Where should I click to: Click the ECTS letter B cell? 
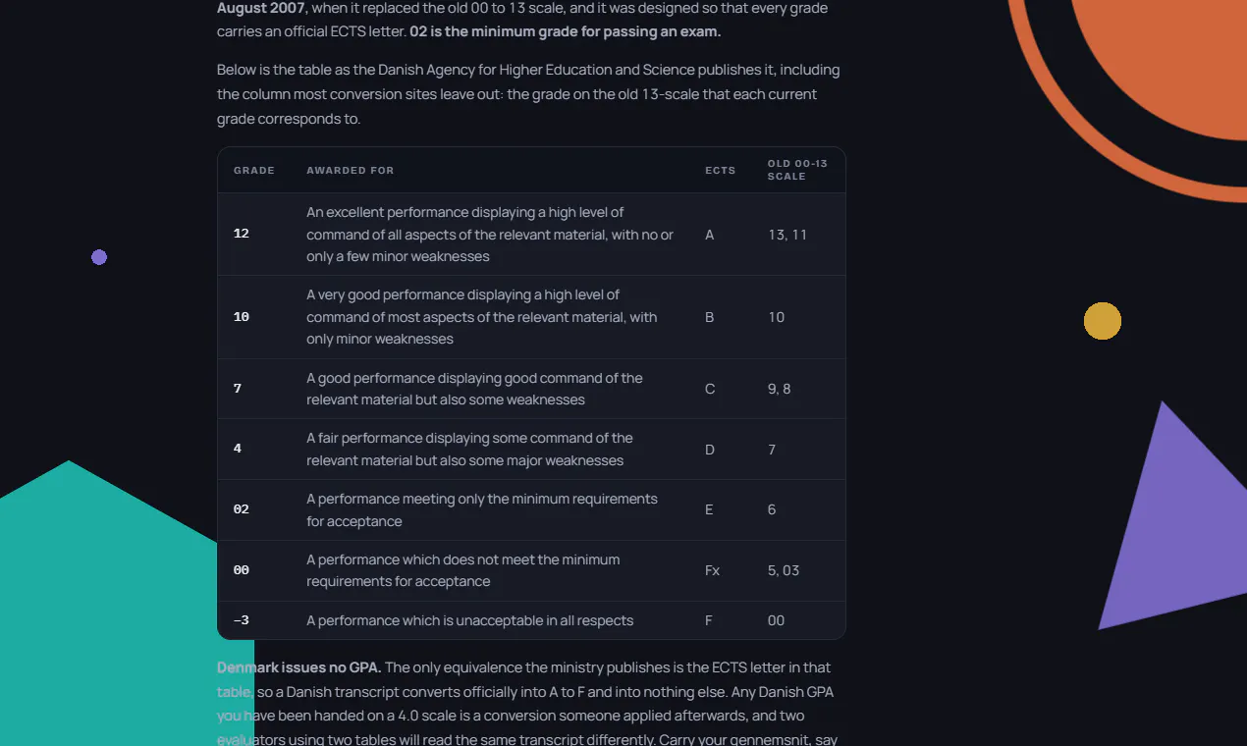710,317
